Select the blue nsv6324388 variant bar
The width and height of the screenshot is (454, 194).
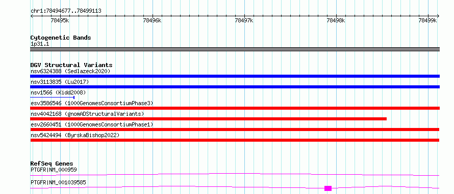[235, 76]
